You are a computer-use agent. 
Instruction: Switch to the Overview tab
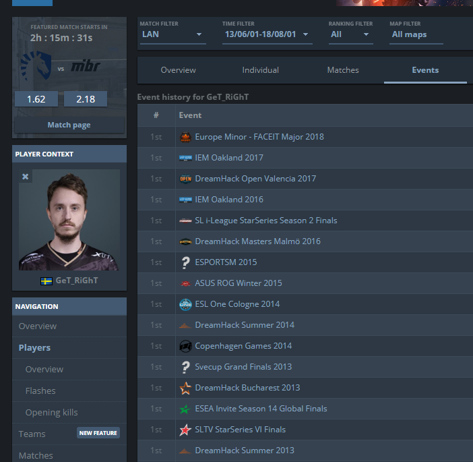[x=179, y=70]
